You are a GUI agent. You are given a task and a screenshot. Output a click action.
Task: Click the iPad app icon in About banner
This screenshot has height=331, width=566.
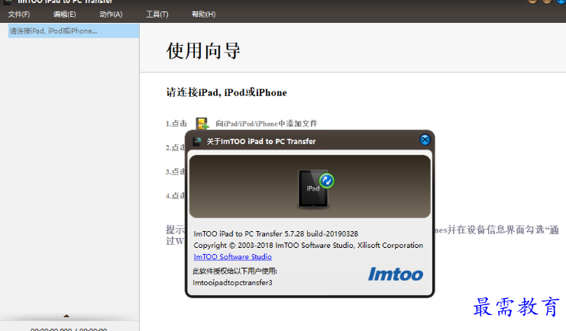315,188
